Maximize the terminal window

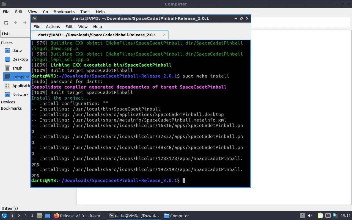tap(241, 18)
